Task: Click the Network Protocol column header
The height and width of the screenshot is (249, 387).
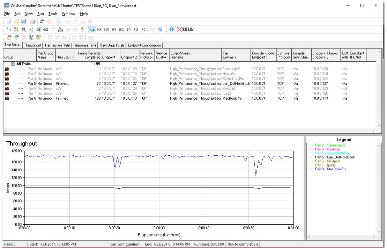Action: coord(146,55)
